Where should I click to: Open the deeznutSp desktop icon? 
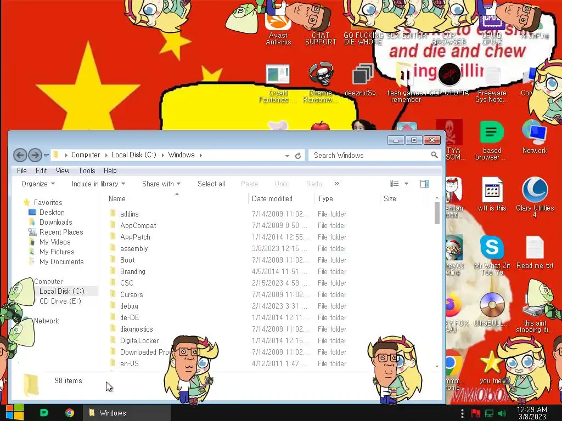363,81
